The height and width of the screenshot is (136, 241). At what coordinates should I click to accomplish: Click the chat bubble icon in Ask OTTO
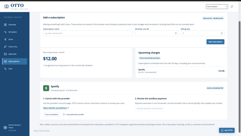click(x=222, y=130)
